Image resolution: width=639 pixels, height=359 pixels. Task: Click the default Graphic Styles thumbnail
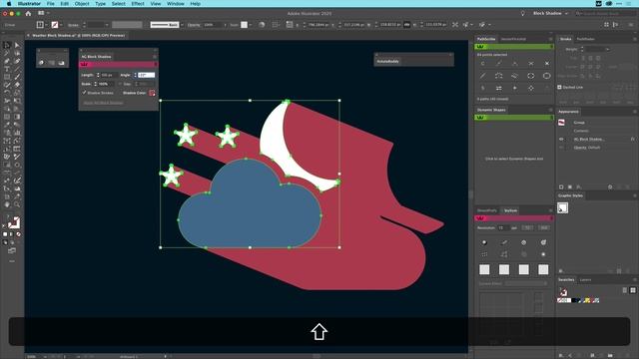coord(562,208)
